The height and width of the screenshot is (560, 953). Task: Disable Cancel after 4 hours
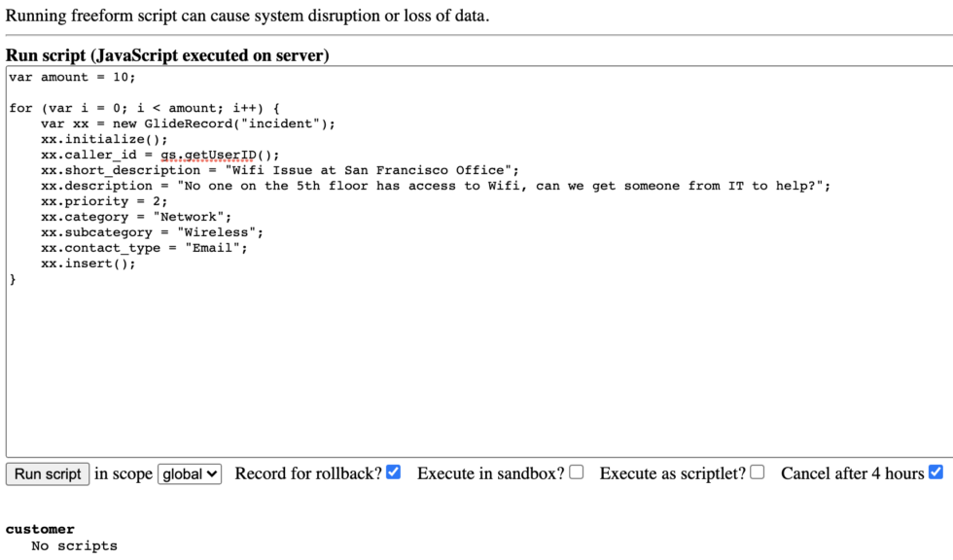(x=935, y=472)
